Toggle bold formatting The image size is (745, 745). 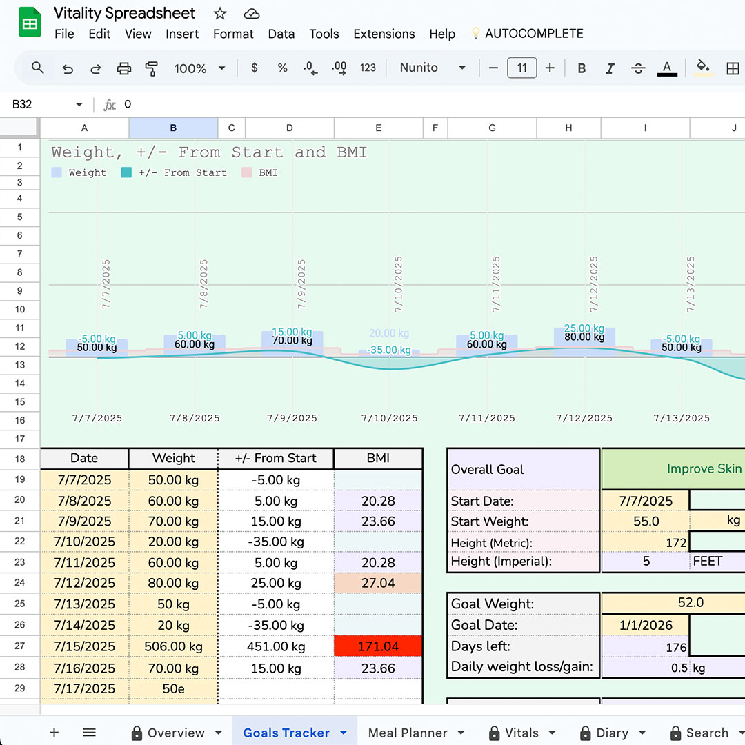582,68
